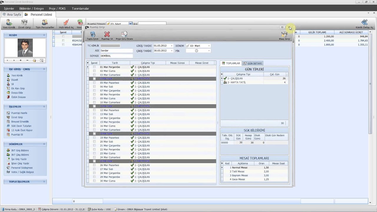Open the Giriş Tarihi date dropdown
The height and width of the screenshot is (212, 377).
coord(171,46)
